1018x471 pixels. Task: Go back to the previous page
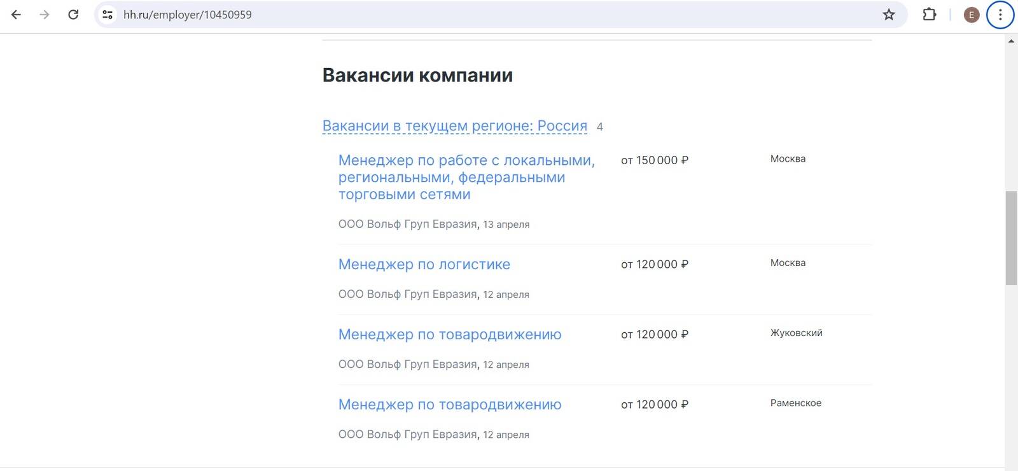point(16,15)
